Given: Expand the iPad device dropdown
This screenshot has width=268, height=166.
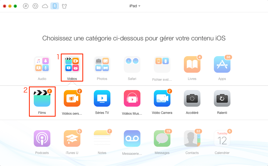Looking at the screenshot, I should [x=135, y=6].
